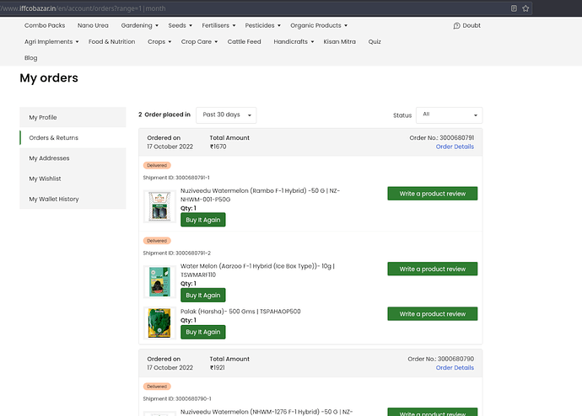Buy Palak Harsha again

tap(203, 333)
